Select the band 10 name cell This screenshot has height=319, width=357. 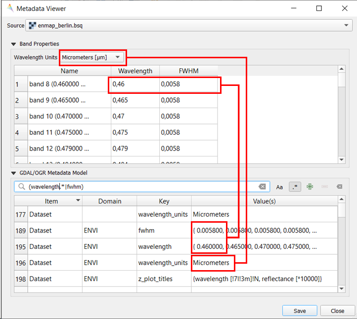(69, 117)
